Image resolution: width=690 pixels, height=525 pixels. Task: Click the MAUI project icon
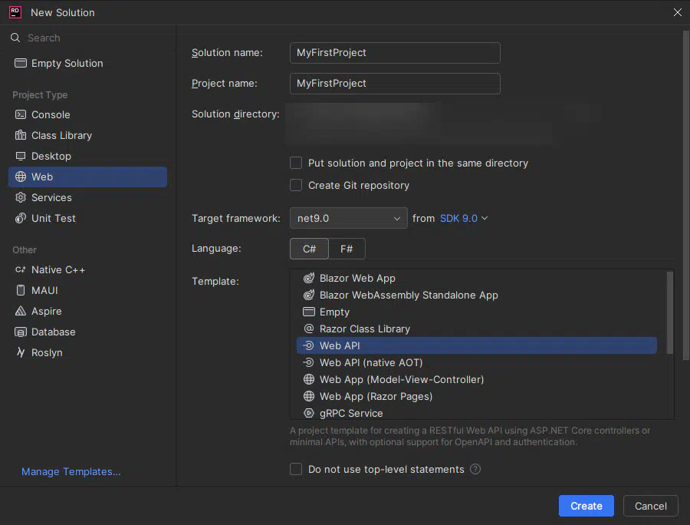click(x=21, y=290)
